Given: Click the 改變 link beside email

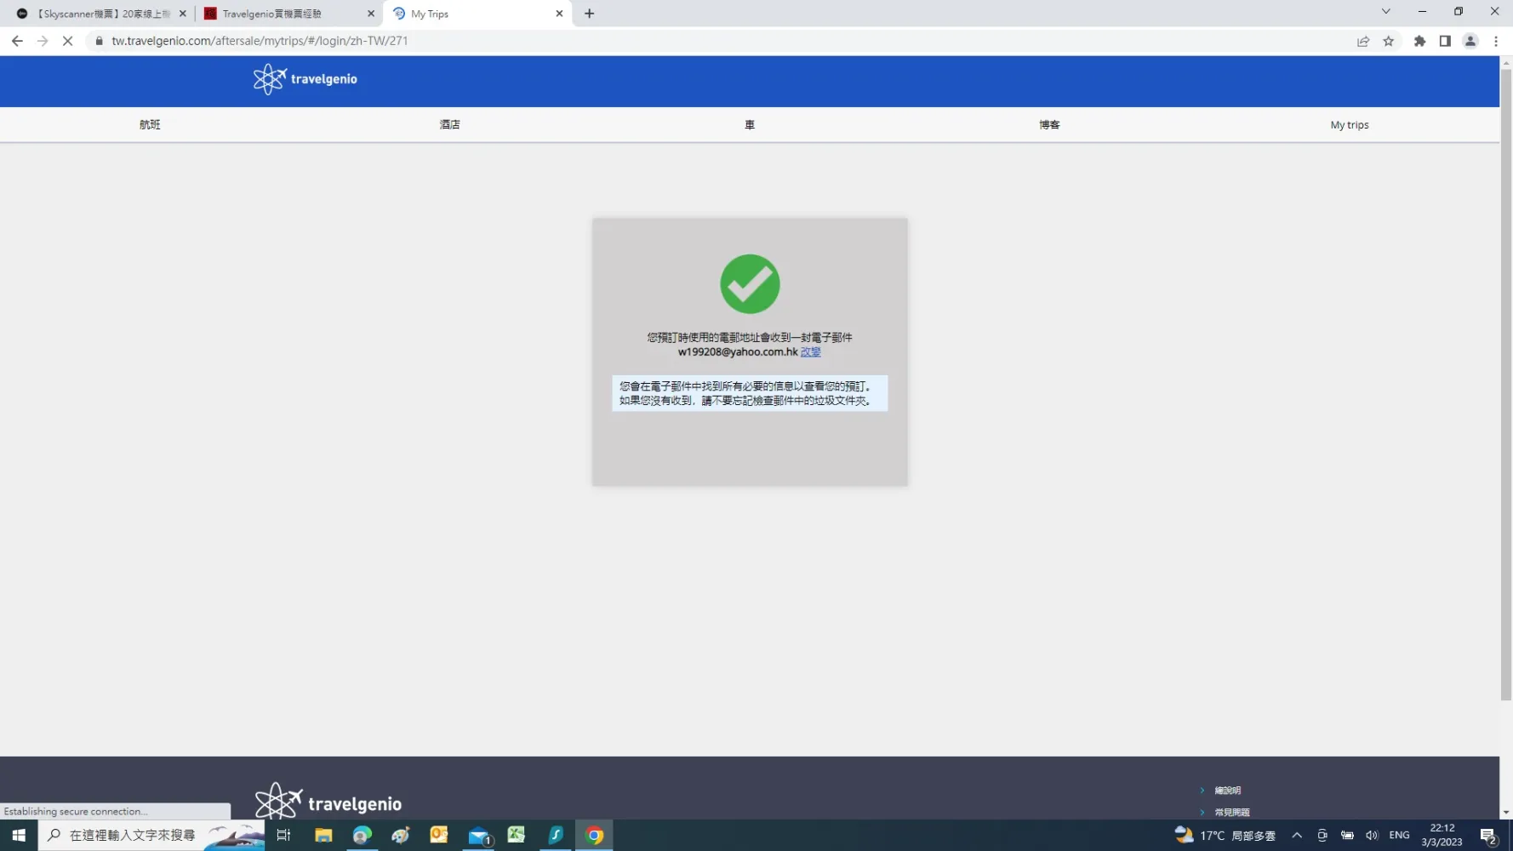Looking at the screenshot, I should point(810,351).
